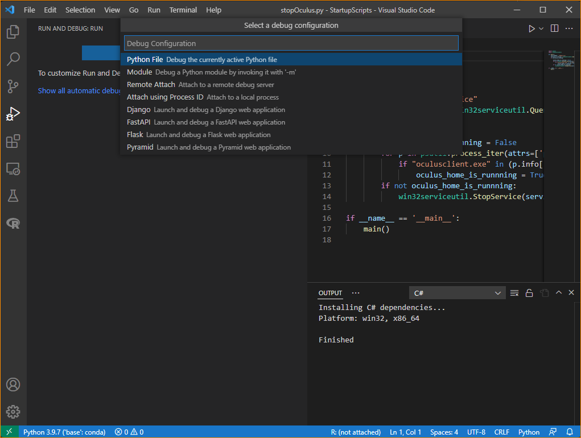Choose Pyramid debug configuration
Image resolution: width=581 pixels, height=438 pixels.
click(x=291, y=147)
